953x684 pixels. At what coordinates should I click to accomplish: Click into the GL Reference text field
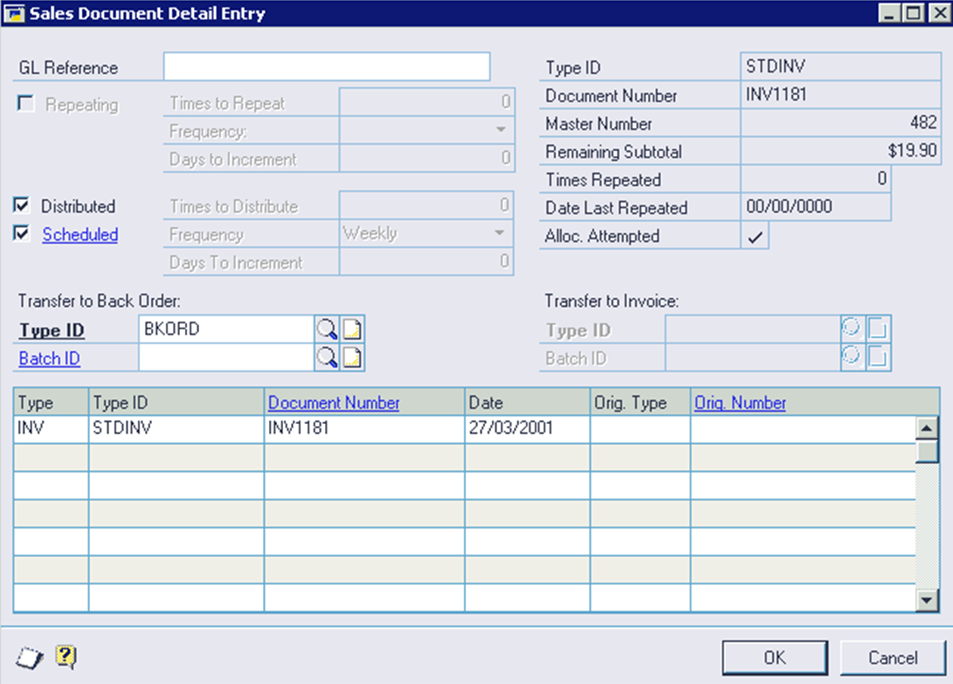pos(327,67)
